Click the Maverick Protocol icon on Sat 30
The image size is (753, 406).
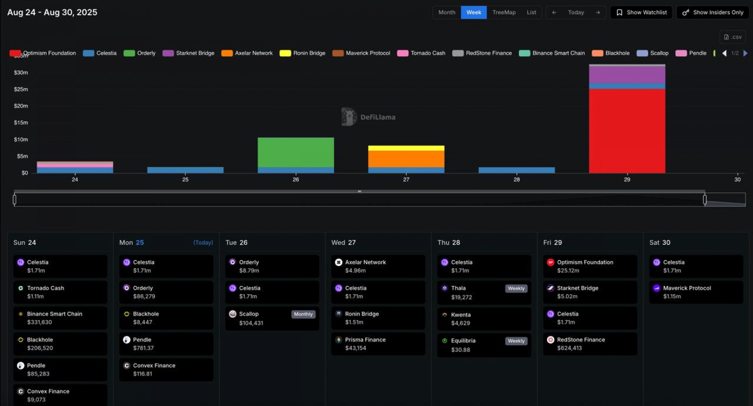point(657,288)
